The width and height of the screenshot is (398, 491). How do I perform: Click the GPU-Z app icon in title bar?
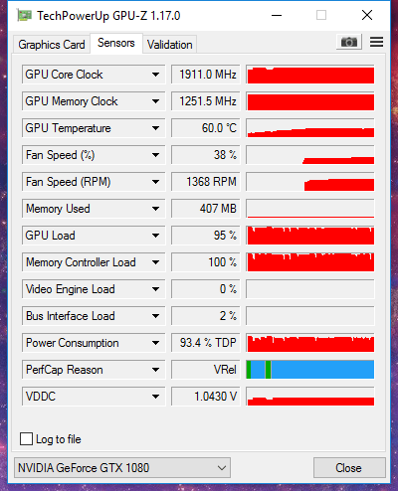tap(25, 15)
